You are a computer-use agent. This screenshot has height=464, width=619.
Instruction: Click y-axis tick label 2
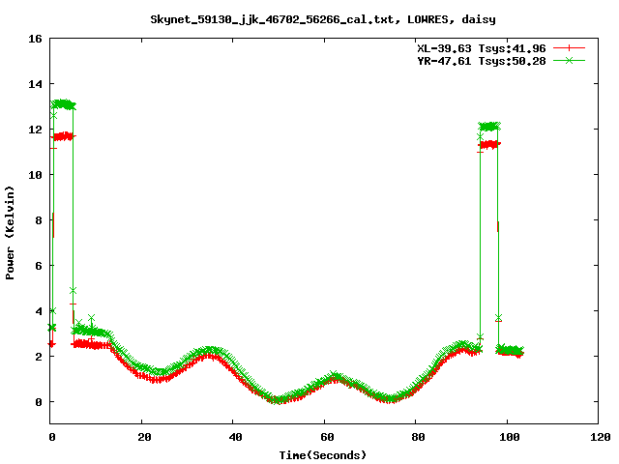39,357
